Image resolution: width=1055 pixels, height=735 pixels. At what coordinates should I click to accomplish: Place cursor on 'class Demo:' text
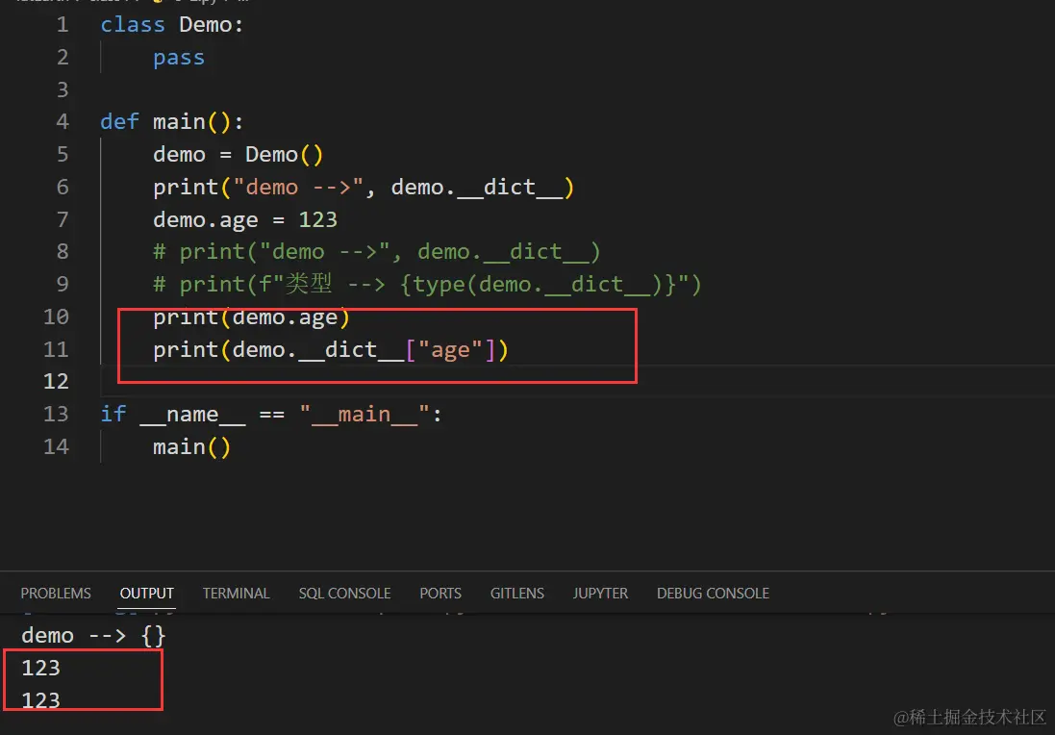(x=171, y=25)
